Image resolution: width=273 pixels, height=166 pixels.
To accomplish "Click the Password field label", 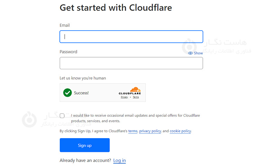I will [x=68, y=52].
